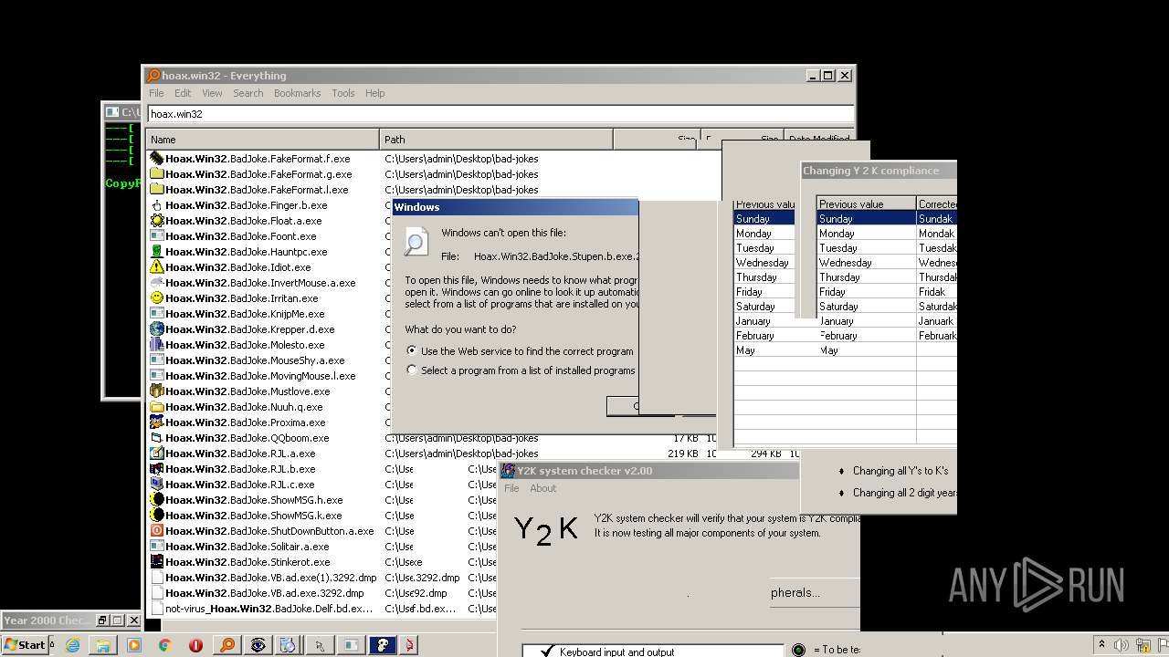Click the Stinkerot.exe icon

(157, 562)
